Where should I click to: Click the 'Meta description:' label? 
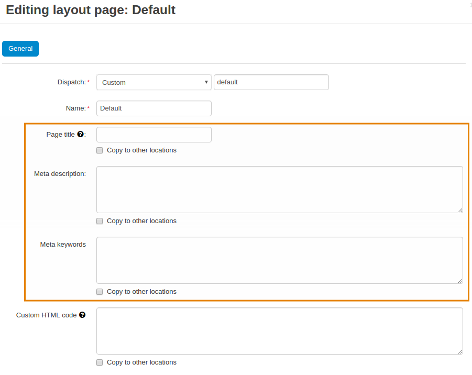(60, 174)
